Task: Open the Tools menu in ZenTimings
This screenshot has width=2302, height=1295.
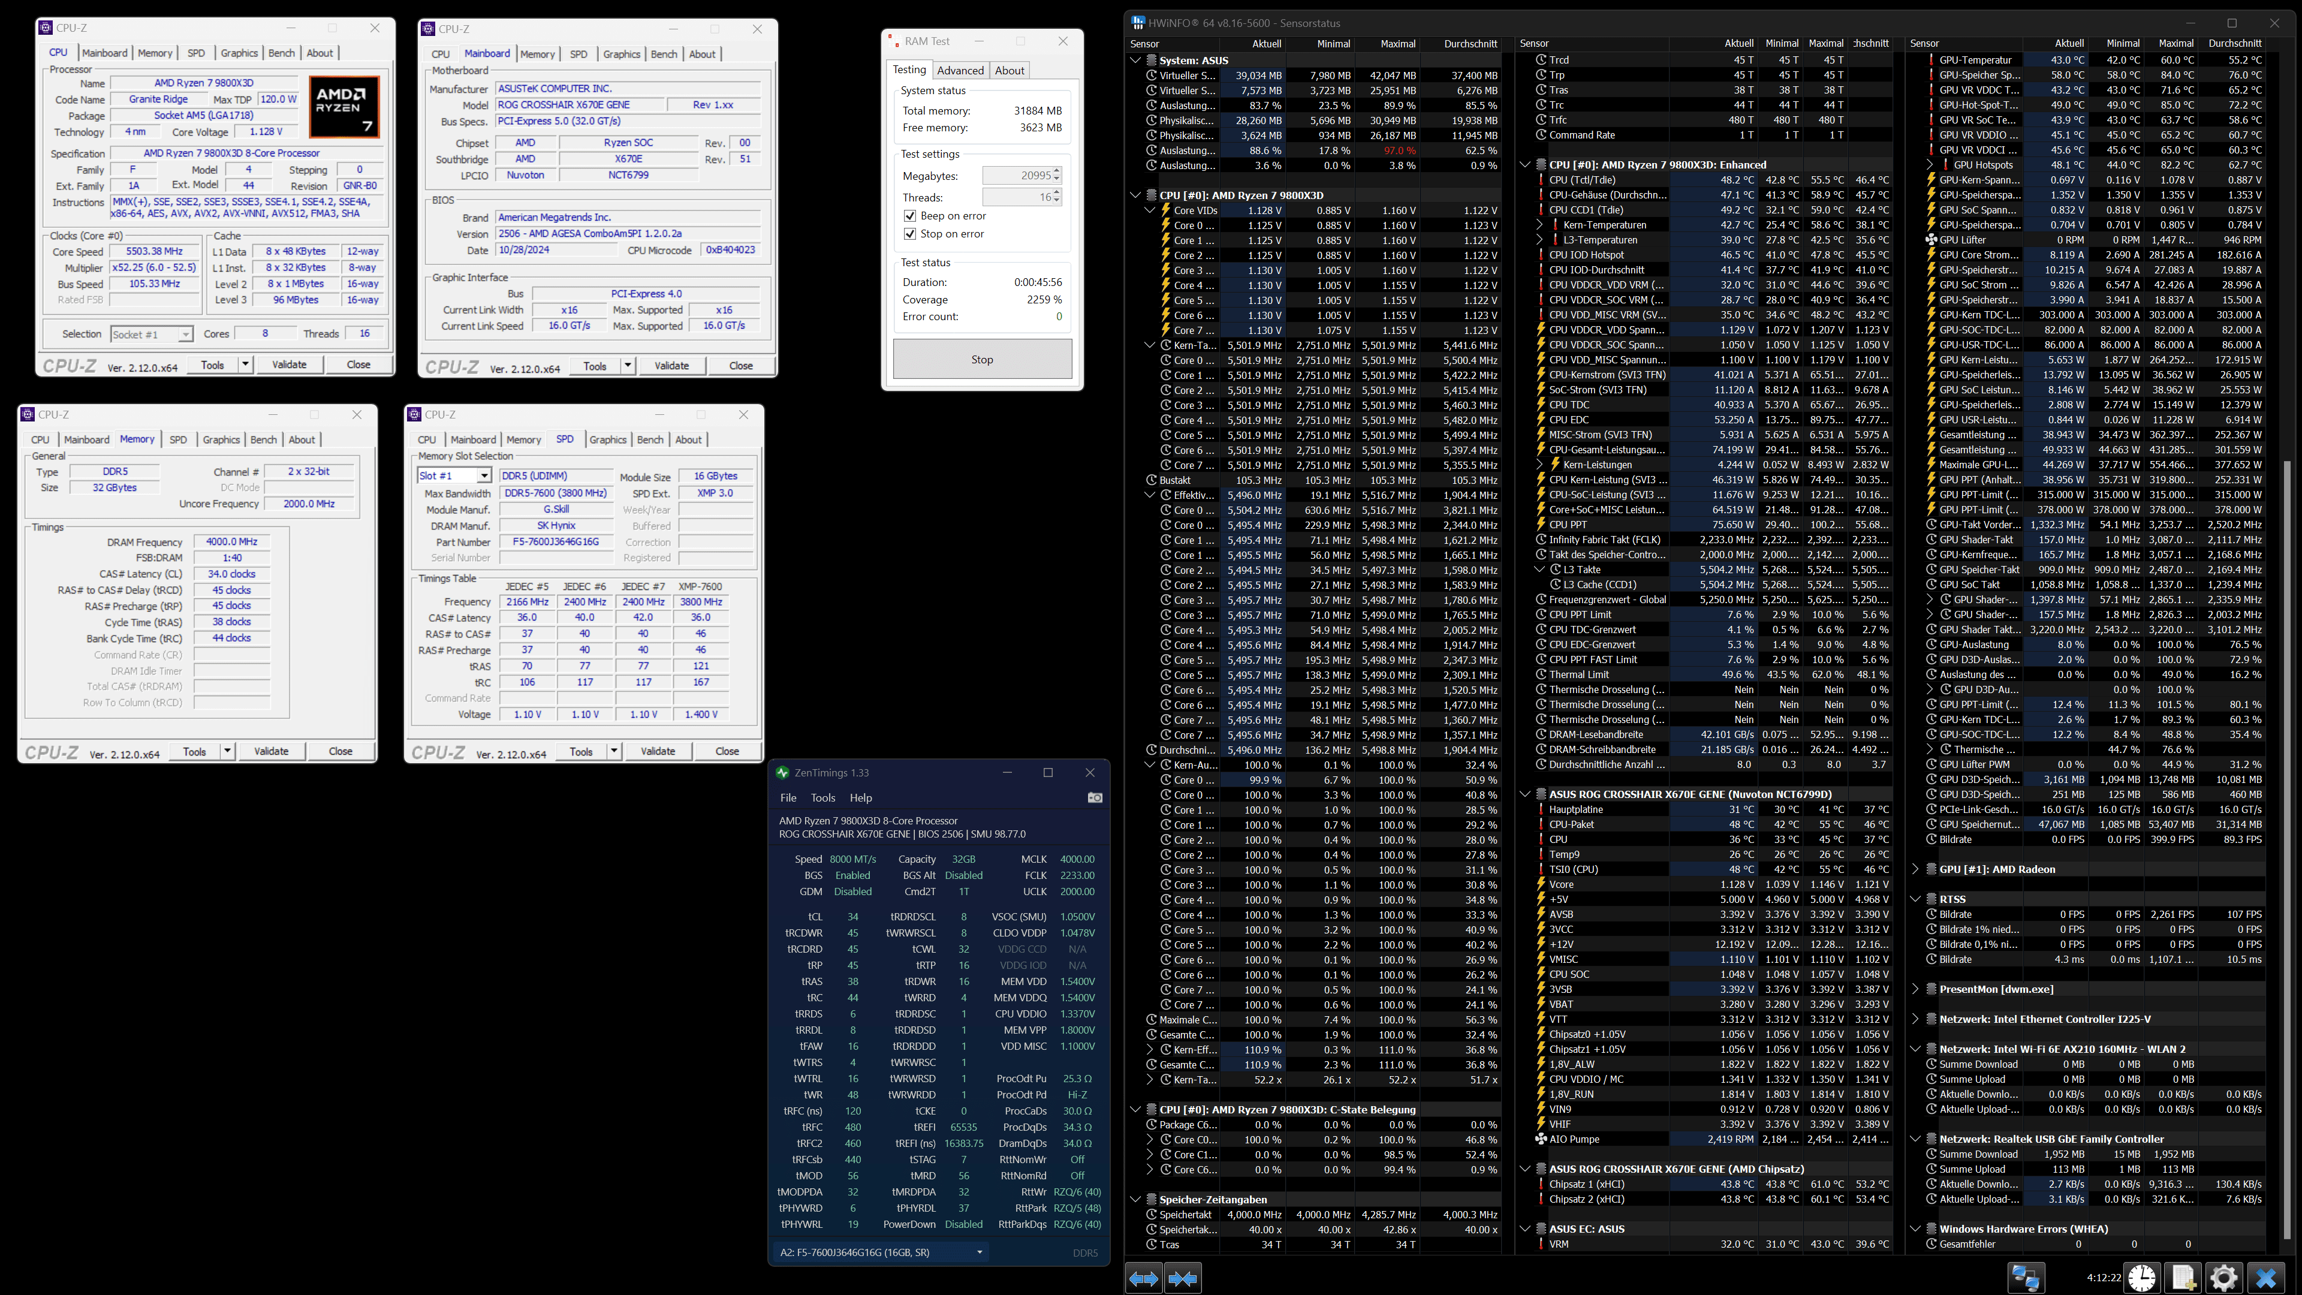Action: 822,798
